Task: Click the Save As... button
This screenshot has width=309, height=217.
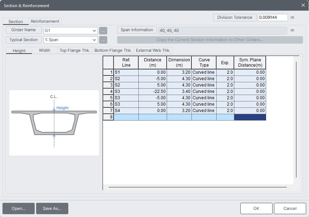Action: point(52,208)
